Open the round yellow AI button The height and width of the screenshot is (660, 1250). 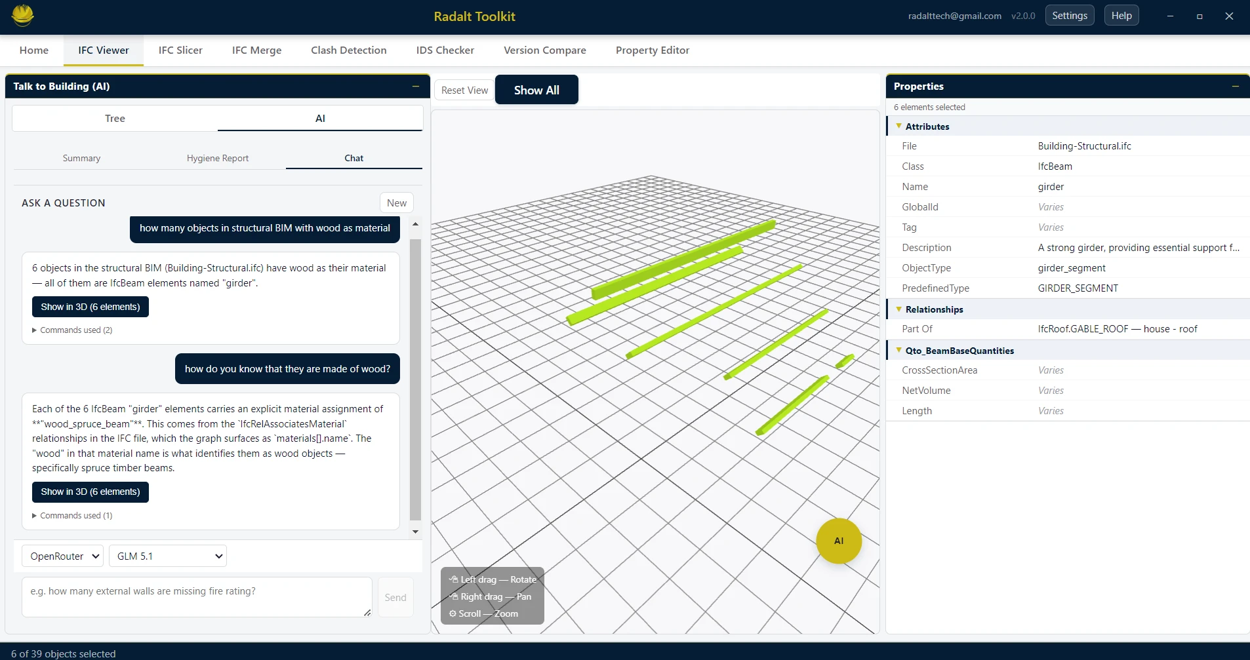coord(839,541)
